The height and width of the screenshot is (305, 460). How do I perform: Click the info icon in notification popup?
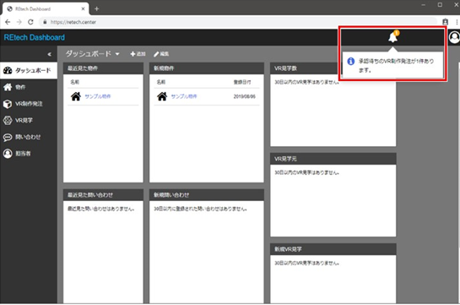pos(351,62)
